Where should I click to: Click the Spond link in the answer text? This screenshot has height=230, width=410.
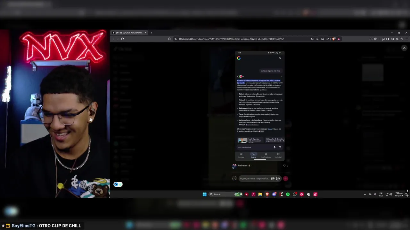[270, 129]
